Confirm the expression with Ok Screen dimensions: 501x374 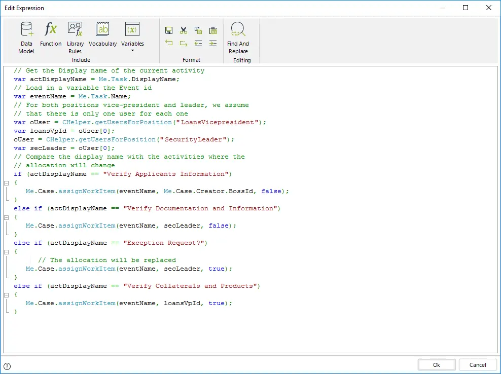(437, 365)
